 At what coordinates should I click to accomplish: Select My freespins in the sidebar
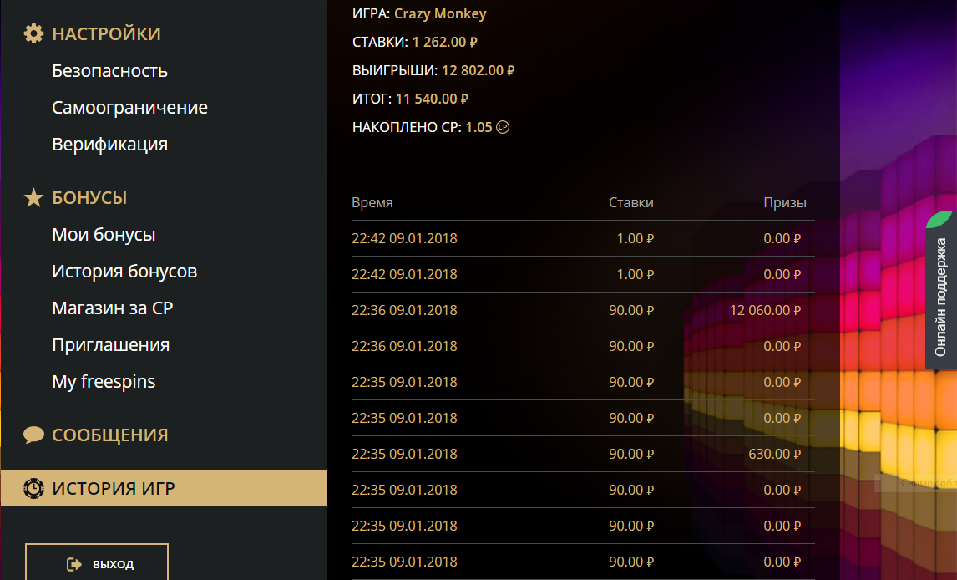pos(104,382)
